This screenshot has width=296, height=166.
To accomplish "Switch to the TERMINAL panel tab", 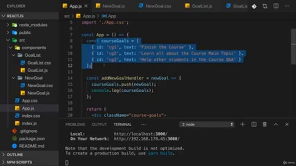I will [123, 125].
